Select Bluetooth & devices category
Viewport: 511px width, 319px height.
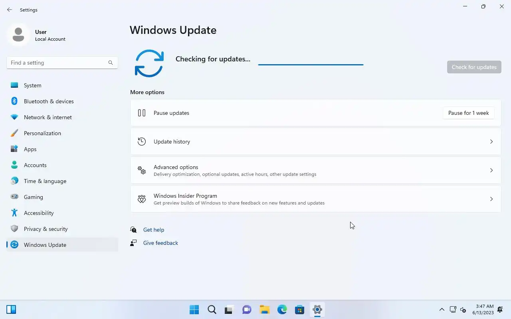(x=62, y=101)
